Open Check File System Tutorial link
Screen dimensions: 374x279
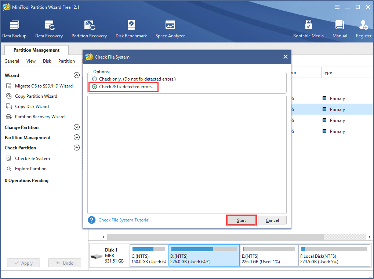pyautogui.click(x=124, y=220)
